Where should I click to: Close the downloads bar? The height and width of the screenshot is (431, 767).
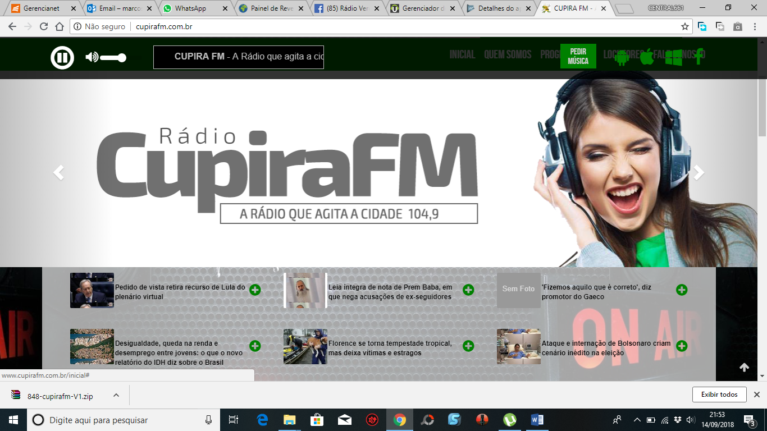point(756,395)
